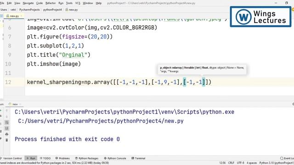The width and height of the screenshot is (294, 165).
Task: Click line number 6 in gutter
Action: tap(10, 27)
